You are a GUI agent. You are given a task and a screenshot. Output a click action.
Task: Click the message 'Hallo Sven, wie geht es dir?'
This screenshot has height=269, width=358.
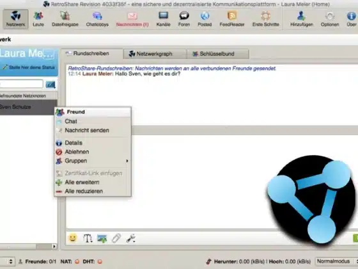click(x=148, y=74)
